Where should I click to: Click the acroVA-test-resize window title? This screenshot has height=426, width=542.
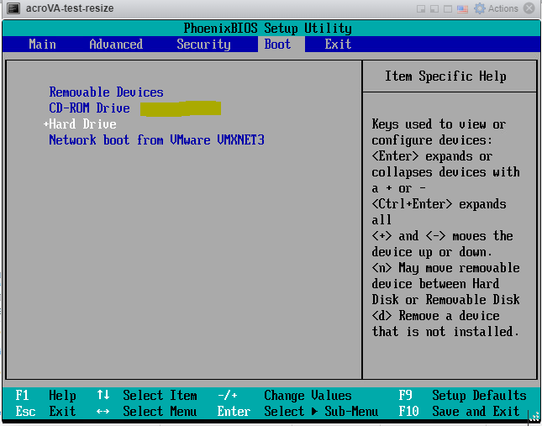[x=70, y=8]
